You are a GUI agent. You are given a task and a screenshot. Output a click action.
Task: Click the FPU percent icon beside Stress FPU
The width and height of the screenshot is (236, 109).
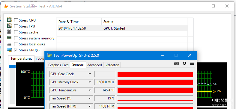click(x=9, y=26)
